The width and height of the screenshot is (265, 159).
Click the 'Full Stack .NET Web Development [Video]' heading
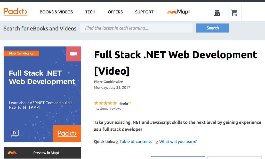coord(175,63)
